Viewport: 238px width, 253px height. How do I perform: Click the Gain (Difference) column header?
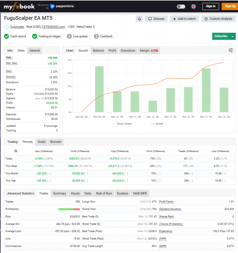tap(44, 151)
